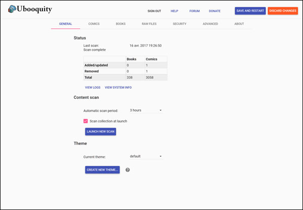Viewport: 303px width, 210px height.
Task: Switch to the Comics tab
Action: coord(94,24)
